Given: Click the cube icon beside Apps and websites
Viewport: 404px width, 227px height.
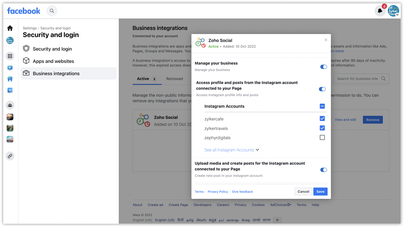Looking at the screenshot, I should coord(26,61).
